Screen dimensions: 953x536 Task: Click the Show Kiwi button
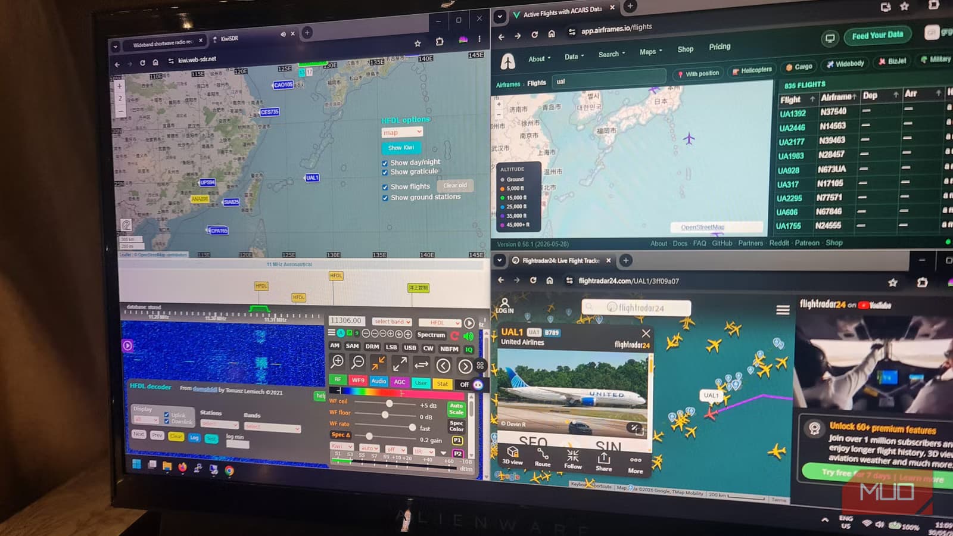click(401, 148)
